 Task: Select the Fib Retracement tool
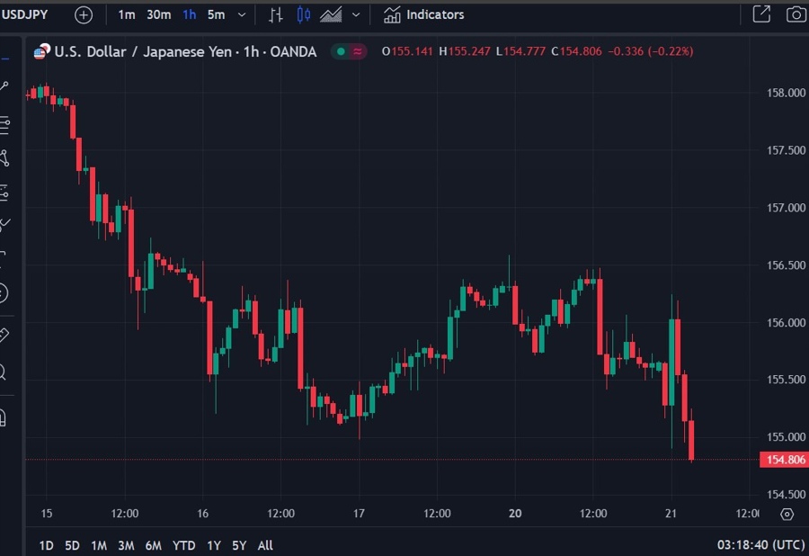[4, 125]
